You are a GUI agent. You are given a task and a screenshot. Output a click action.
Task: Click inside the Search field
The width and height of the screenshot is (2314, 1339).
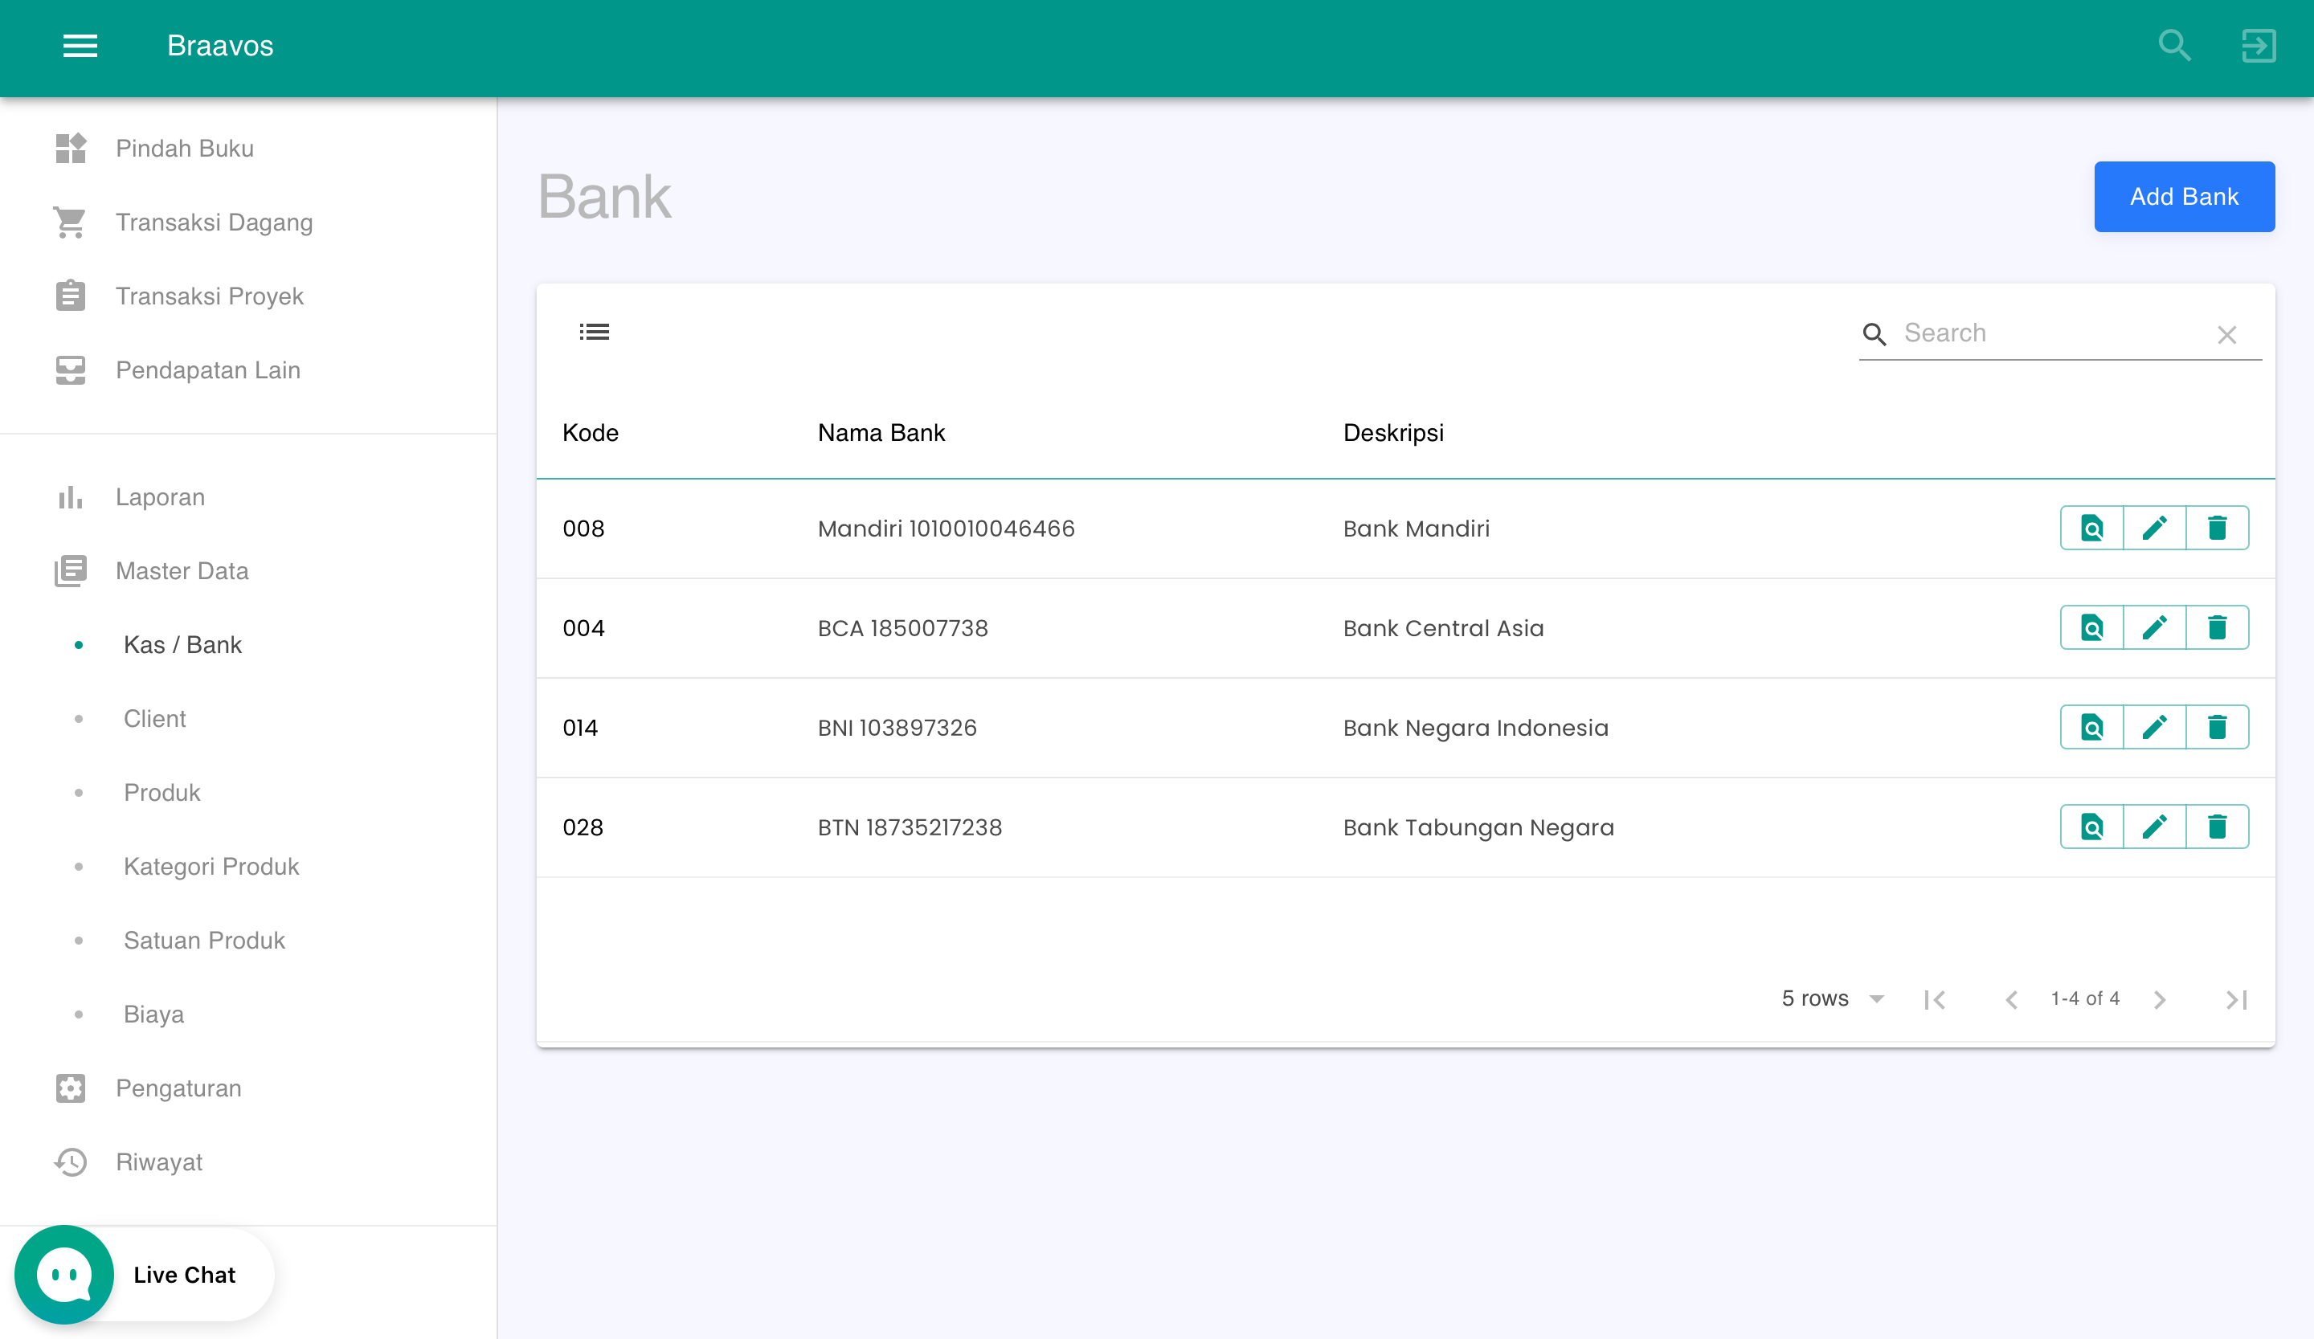(2020, 333)
